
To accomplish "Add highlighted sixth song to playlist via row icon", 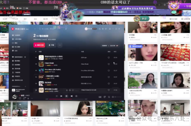I will click(x=70, y=90).
